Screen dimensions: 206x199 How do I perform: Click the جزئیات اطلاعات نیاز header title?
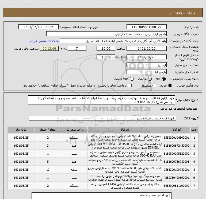(182, 13)
